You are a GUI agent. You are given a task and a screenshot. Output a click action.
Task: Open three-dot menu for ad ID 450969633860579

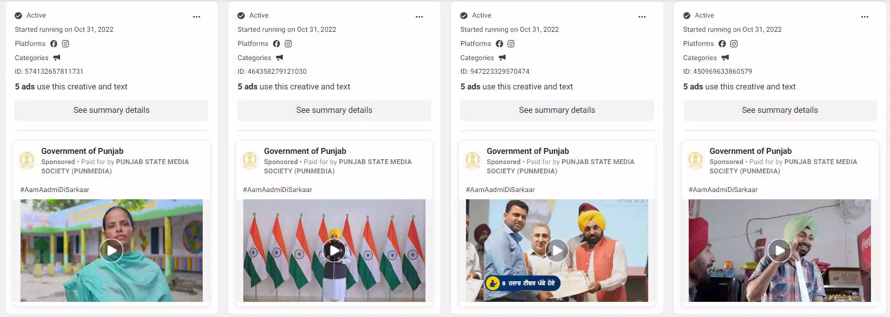click(x=865, y=17)
